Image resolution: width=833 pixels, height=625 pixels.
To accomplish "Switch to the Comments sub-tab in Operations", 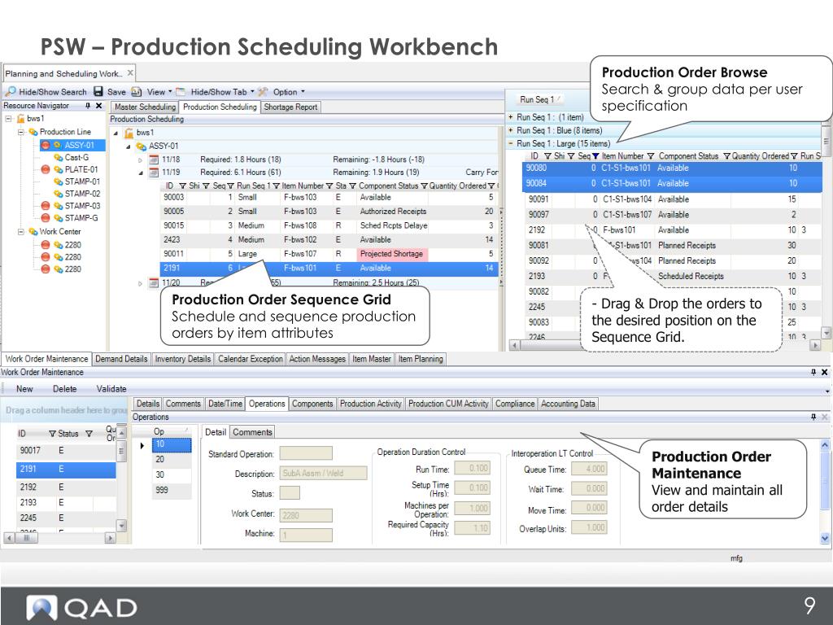I will click(252, 432).
